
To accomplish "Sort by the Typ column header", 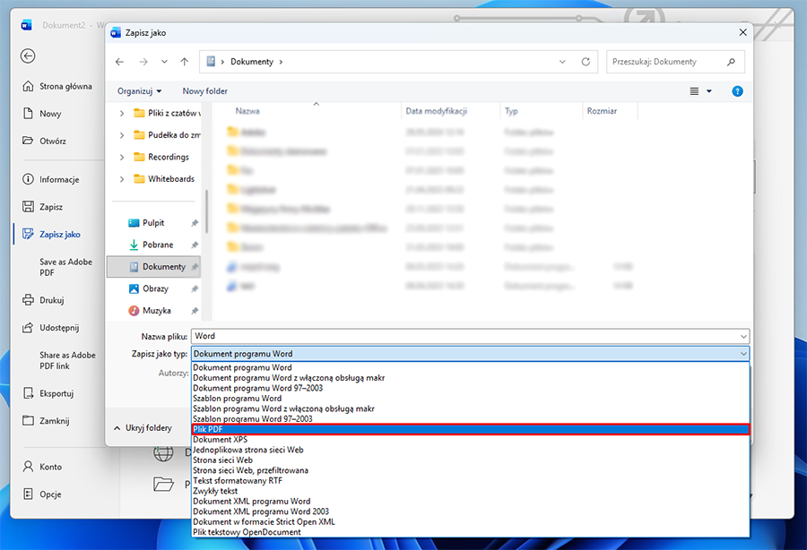I will 511,110.
